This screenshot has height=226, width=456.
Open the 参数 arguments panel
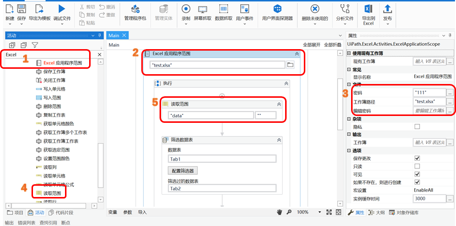128,212
